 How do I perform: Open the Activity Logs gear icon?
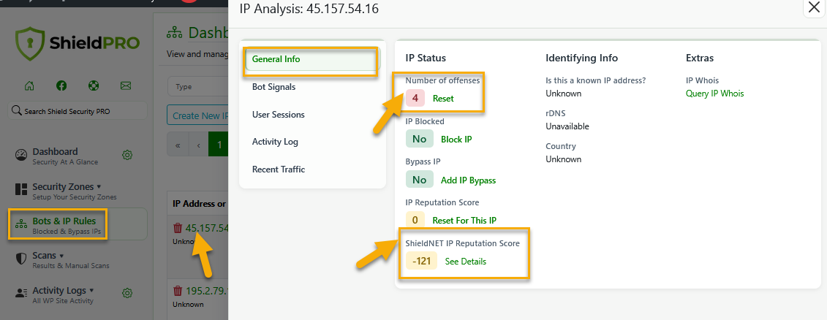tap(127, 293)
